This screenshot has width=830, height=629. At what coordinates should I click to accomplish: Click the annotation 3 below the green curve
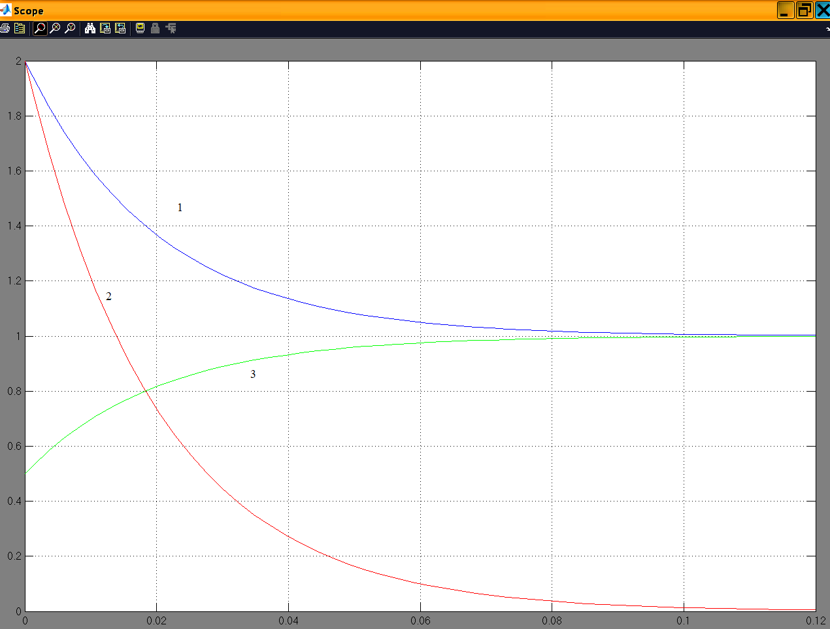pos(253,374)
